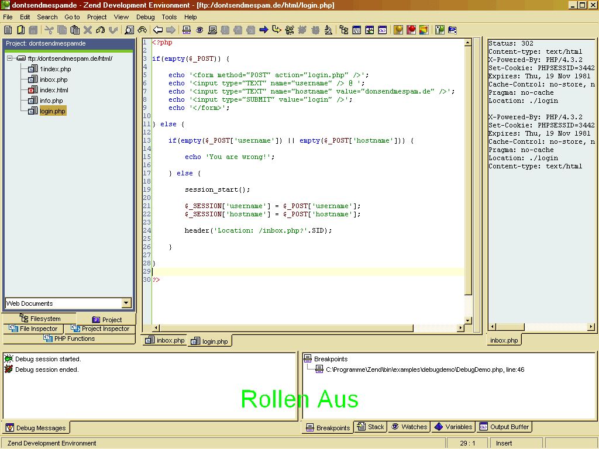Viewport: 599px width, 449px height.
Task: Click the New File toolbar icon
Action: point(8,30)
